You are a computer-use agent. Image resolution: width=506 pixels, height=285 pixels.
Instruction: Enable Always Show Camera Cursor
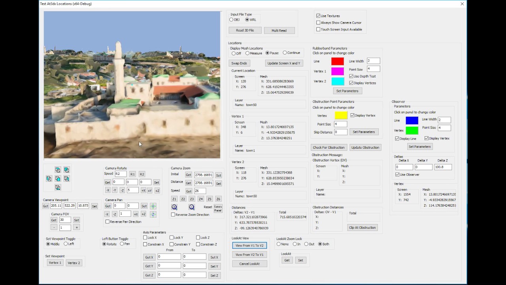coord(318,23)
